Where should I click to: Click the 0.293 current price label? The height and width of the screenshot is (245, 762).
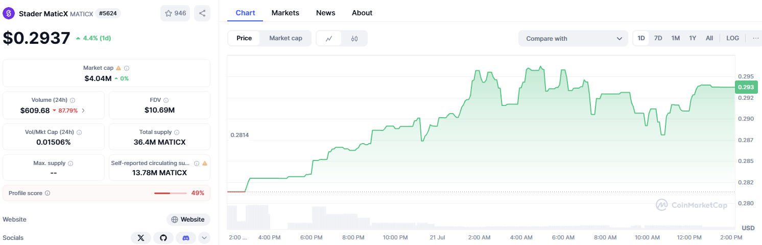746,87
